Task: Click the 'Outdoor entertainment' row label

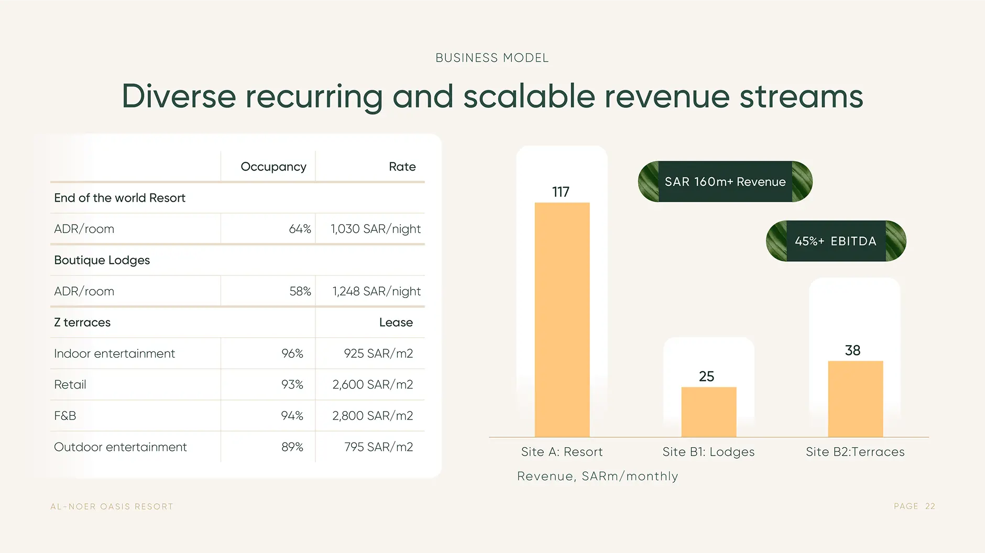Action: pos(121,447)
